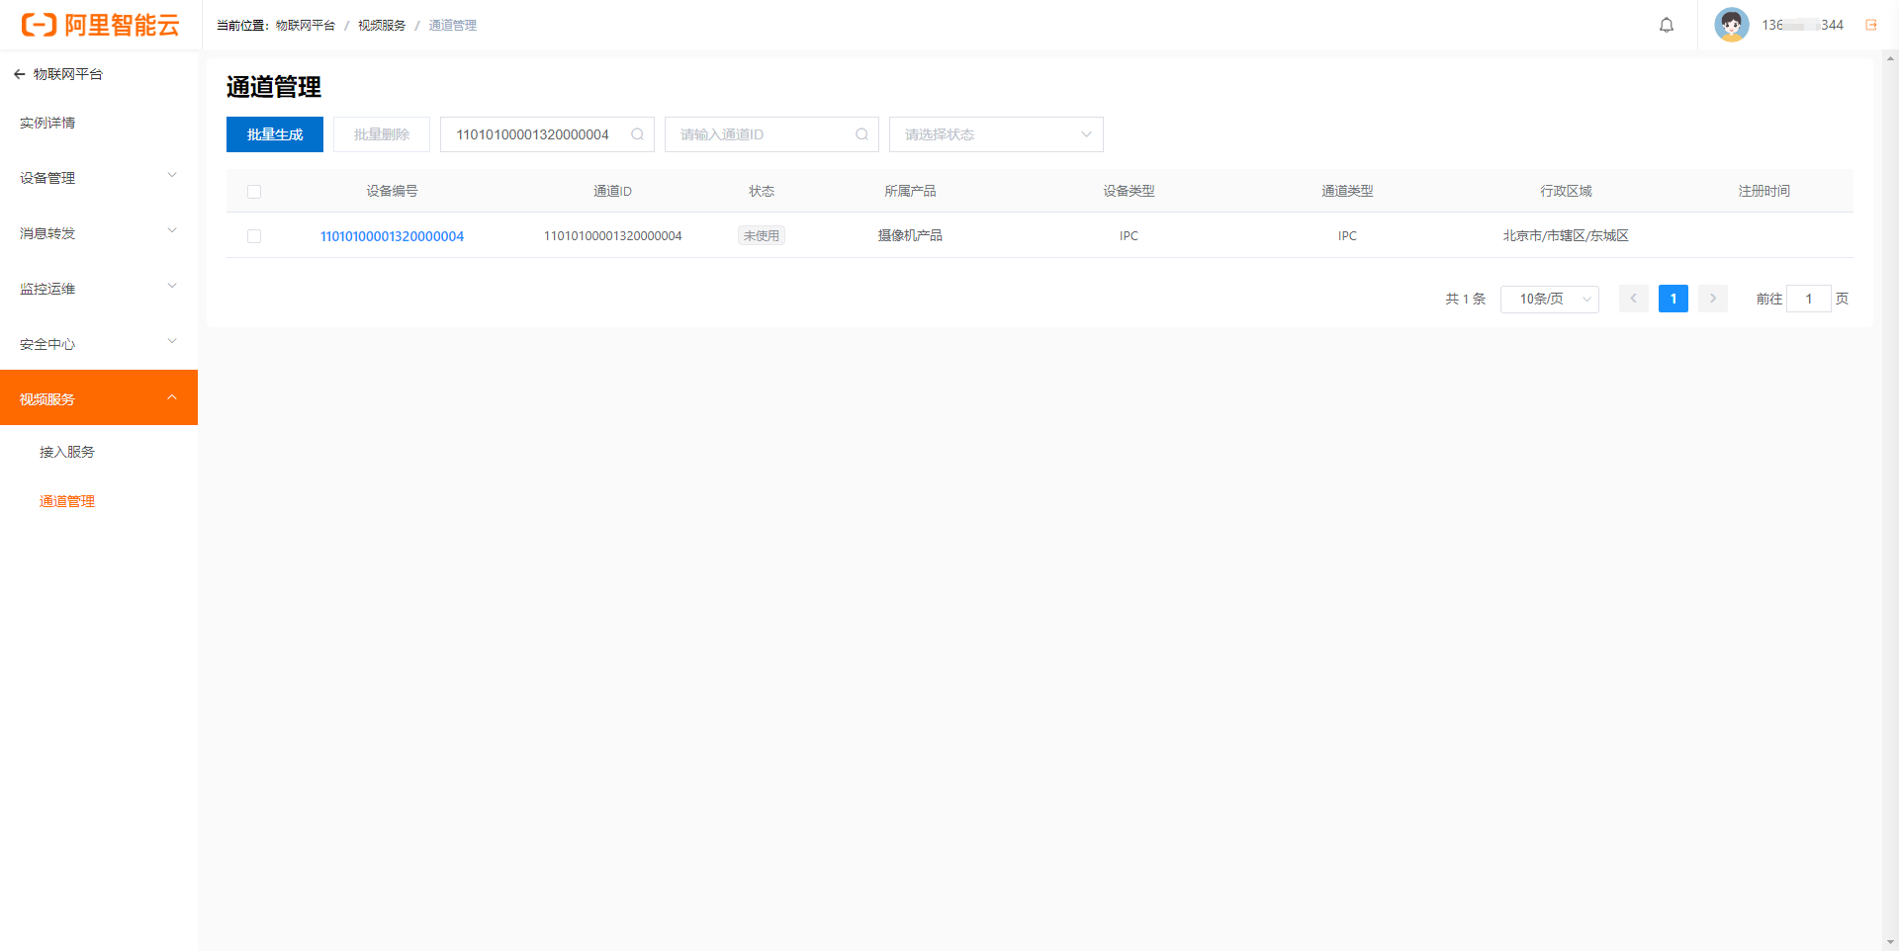Screen dimensions: 1899x951
Task: Open device link 11010100001320000004
Action: (x=392, y=236)
